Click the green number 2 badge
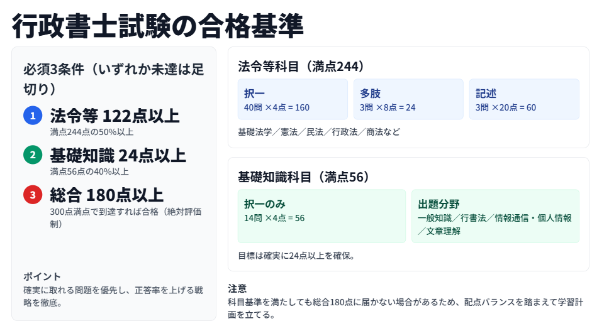 (x=33, y=155)
